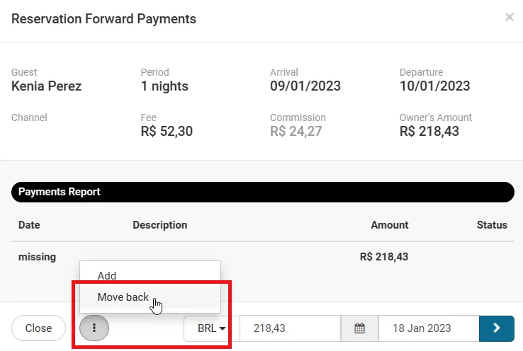Click the three-dot more options button
Image resolution: width=523 pixels, height=351 pixels.
point(94,328)
